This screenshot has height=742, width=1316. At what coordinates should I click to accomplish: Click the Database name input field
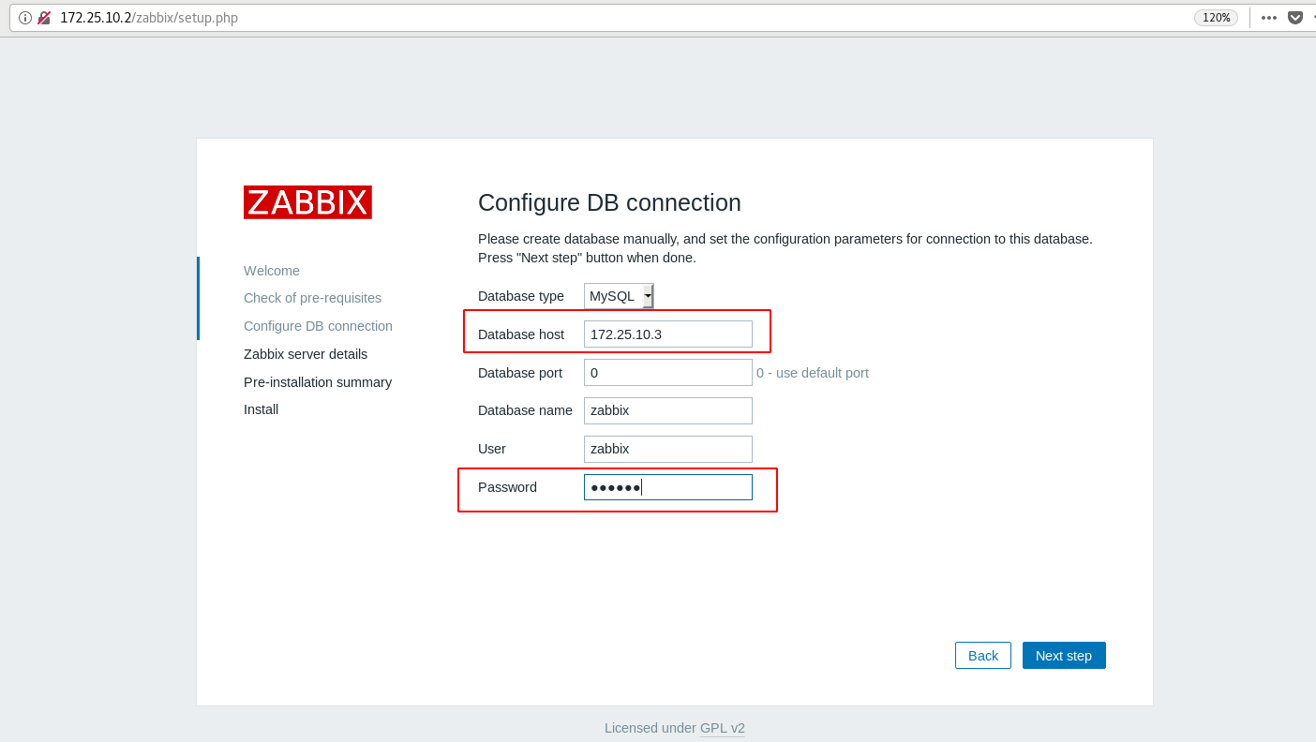(668, 411)
